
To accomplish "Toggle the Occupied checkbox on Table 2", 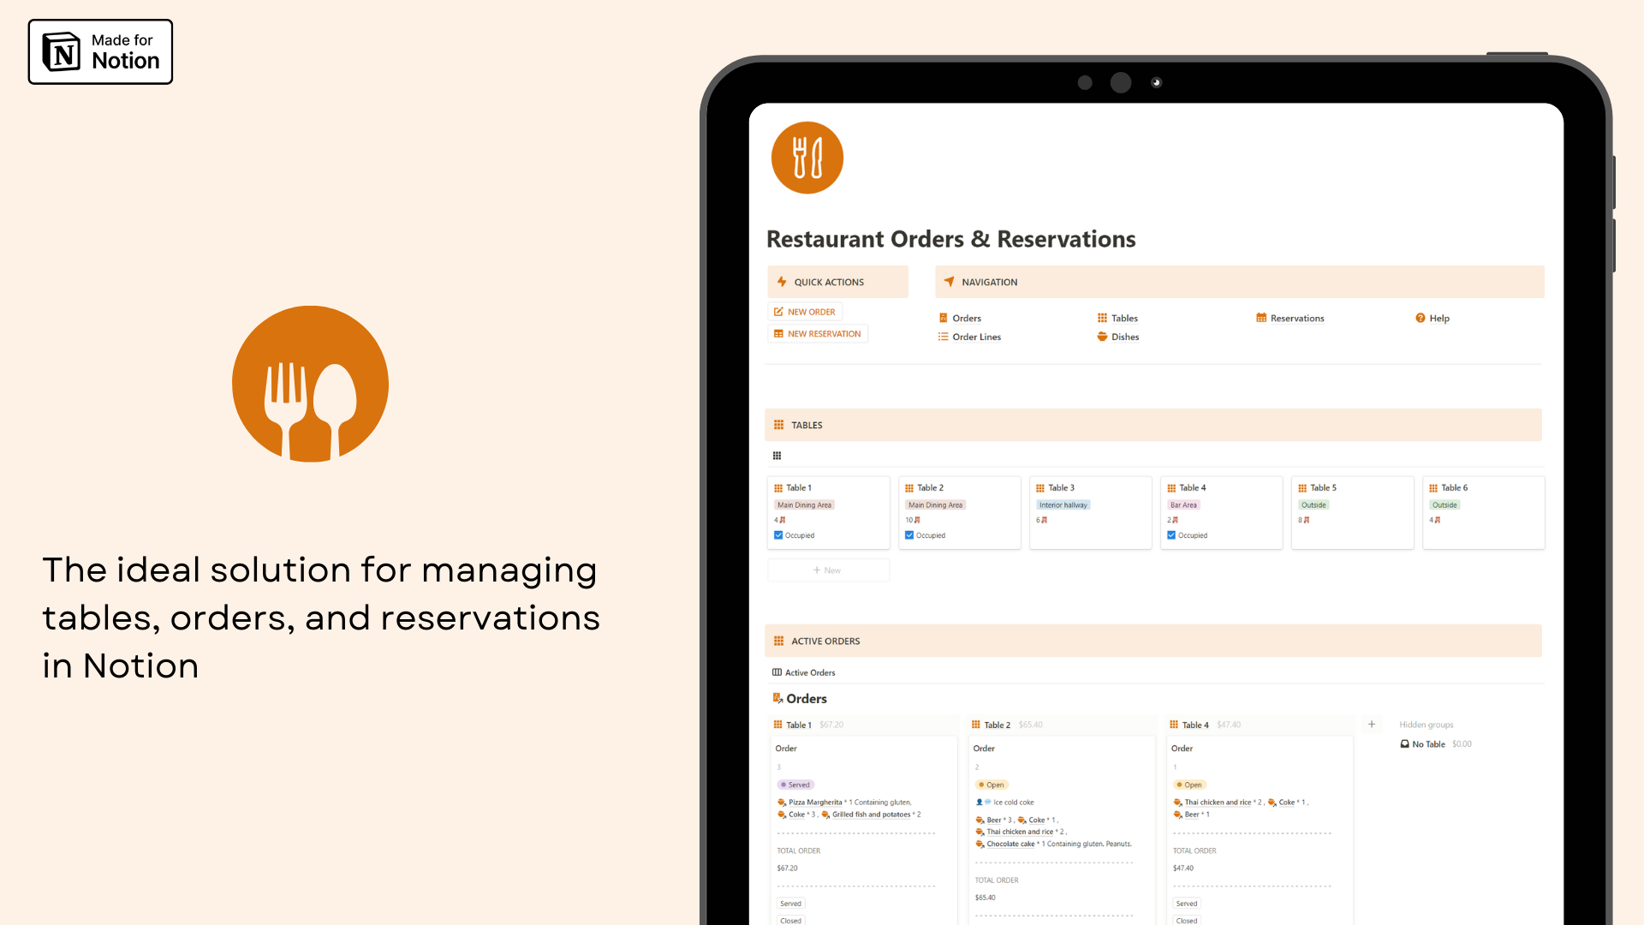I will pyautogui.click(x=909, y=535).
